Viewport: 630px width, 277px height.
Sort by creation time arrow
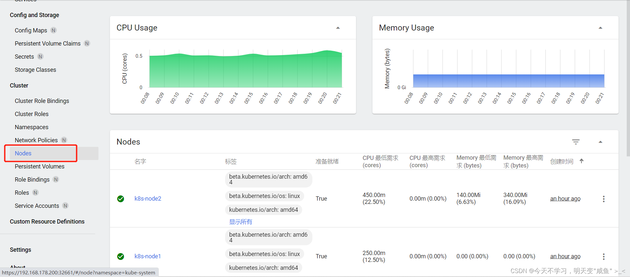[x=581, y=161]
